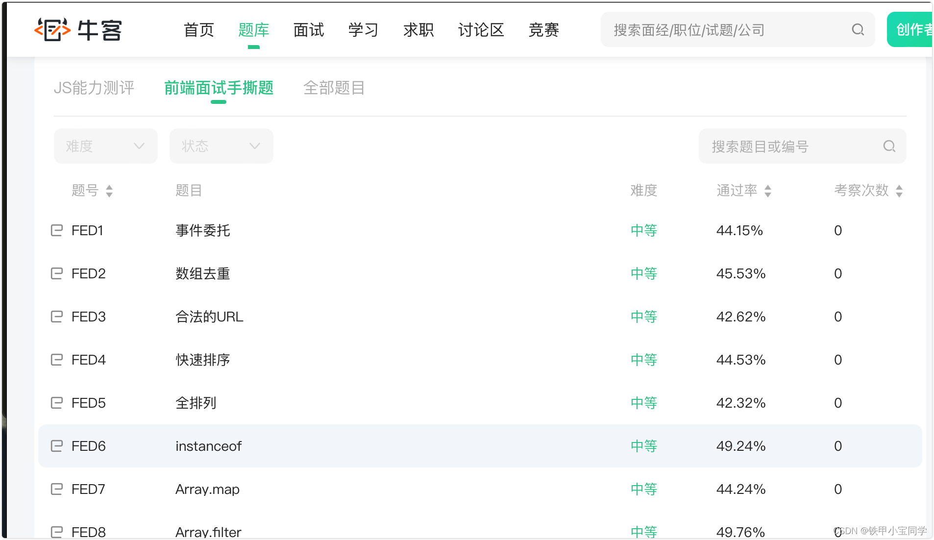Viewport: 934px width, 540px height.
Task: Open problem instanceof
Action: click(208, 446)
